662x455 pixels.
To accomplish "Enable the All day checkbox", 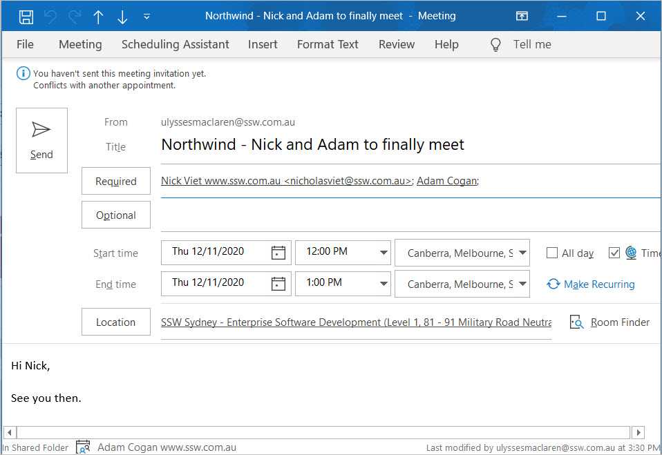I will point(552,253).
